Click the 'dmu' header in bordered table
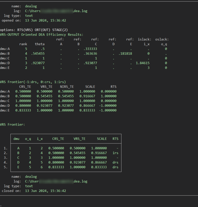The height and width of the screenshot is (207, 198). [16, 139]
